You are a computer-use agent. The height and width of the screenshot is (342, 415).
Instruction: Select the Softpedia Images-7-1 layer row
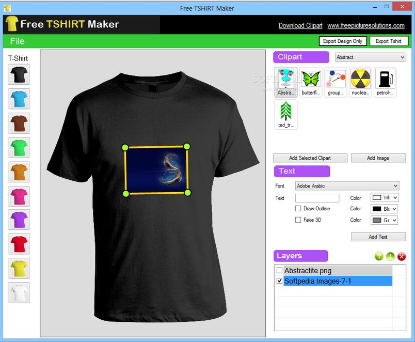(x=338, y=281)
